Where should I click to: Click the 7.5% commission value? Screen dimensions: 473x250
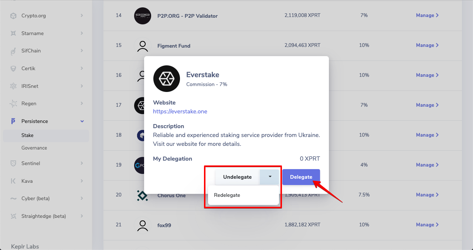[x=364, y=195]
